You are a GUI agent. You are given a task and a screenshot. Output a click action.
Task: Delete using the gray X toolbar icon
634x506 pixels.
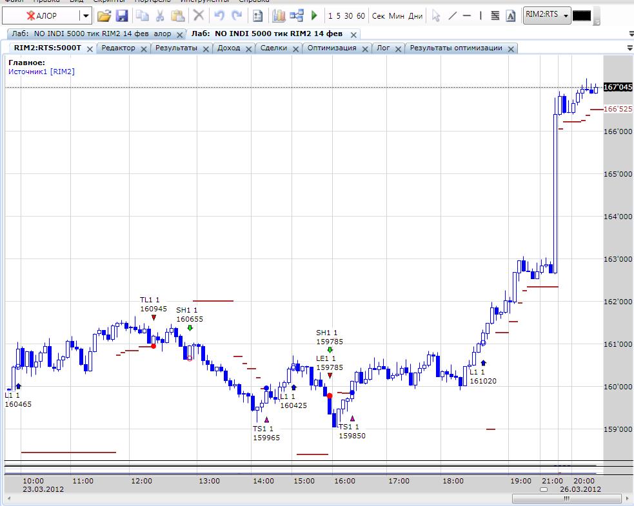[x=199, y=15]
